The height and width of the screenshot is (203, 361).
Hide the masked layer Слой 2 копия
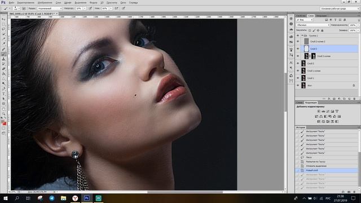pos(298,56)
